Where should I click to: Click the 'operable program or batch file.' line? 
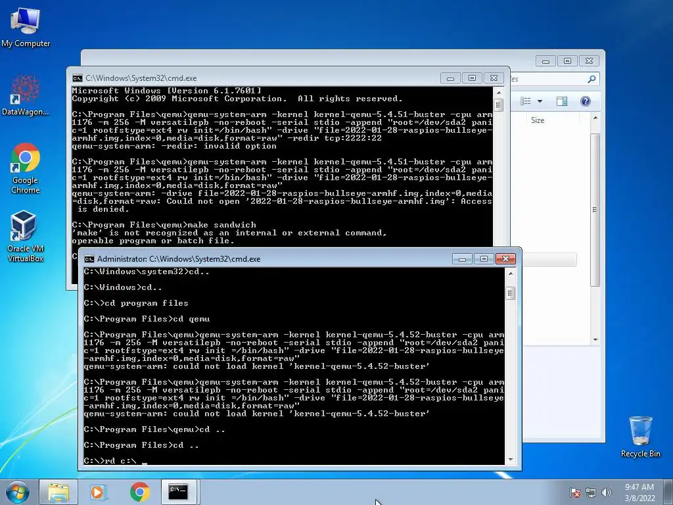click(153, 241)
